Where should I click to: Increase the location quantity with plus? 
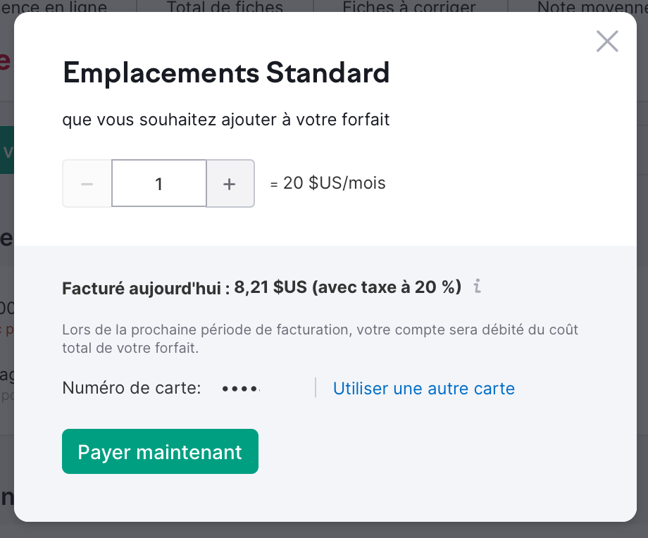(230, 184)
